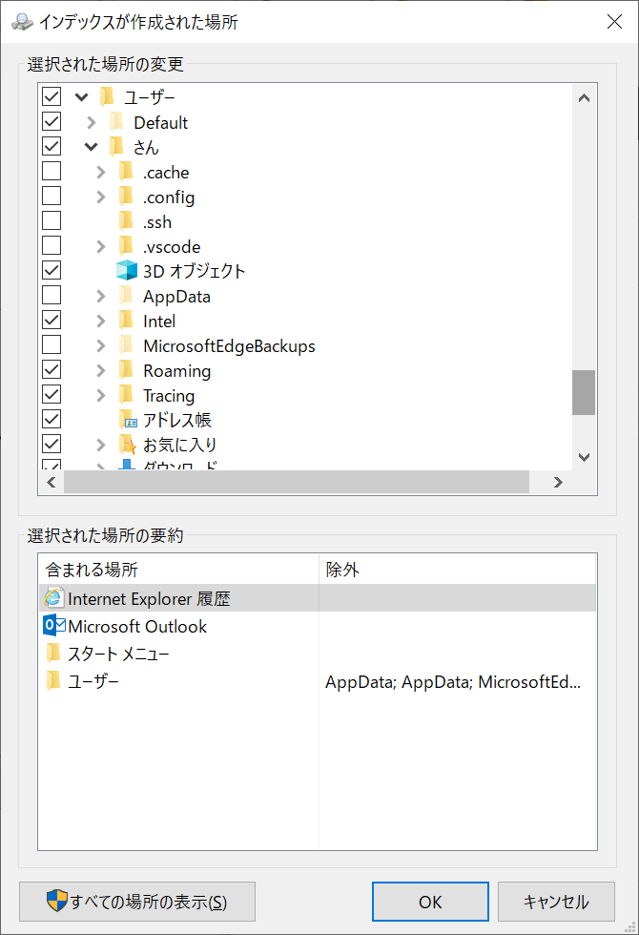
Task: Uncheck the お気に入り checkbox
Action: [x=52, y=445]
